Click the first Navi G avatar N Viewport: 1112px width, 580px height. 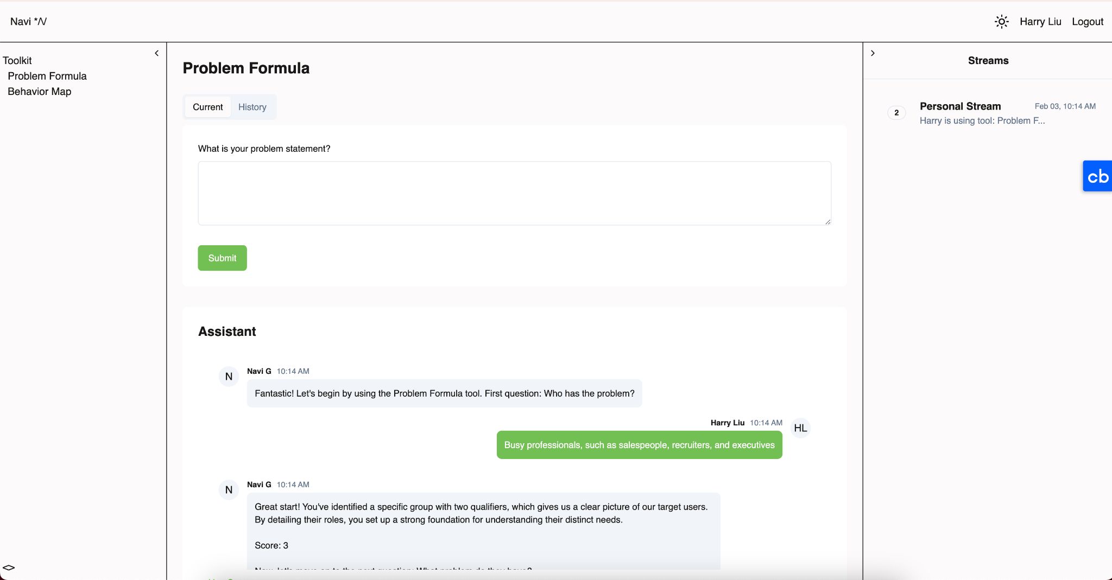(x=229, y=377)
